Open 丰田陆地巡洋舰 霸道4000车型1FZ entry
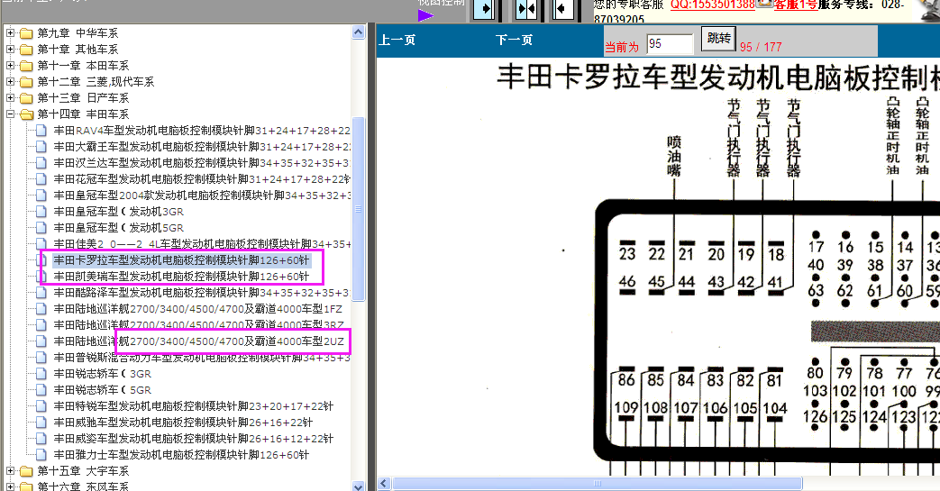This screenshot has height=491, width=940. (x=198, y=308)
